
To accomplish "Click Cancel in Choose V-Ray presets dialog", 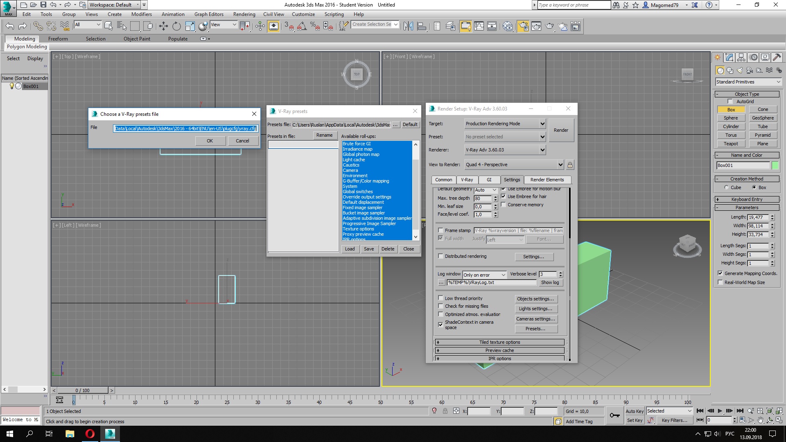I will tap(242, 141).
